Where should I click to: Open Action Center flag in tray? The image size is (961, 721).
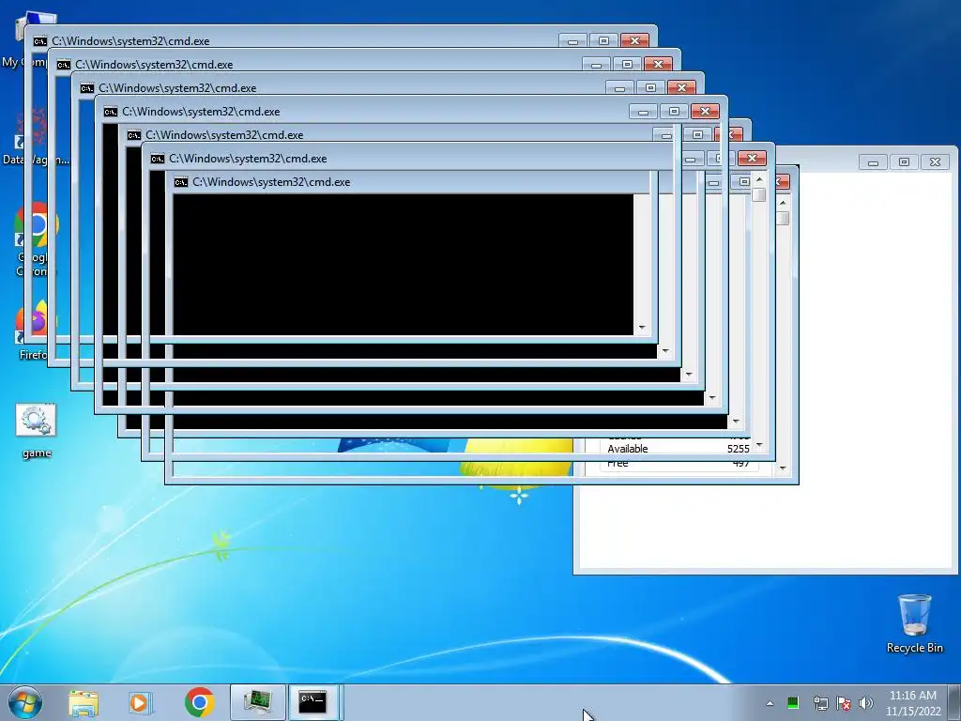(x=844, y=703)
